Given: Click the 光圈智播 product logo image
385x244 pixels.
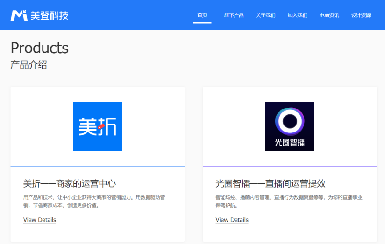Looking at the screenshot, I should [x=290, y=126].
